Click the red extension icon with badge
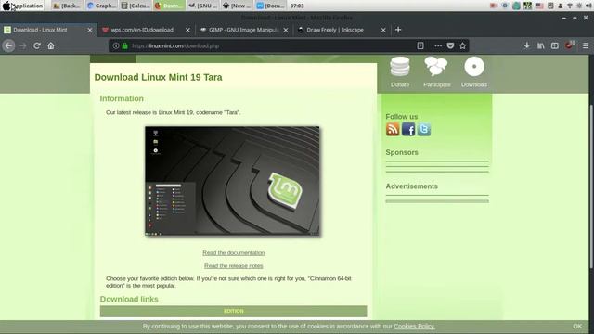 [569, 45]
